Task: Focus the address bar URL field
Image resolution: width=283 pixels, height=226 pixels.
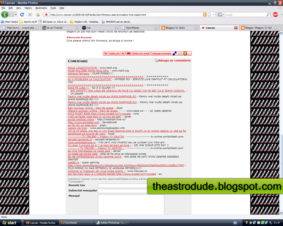Action: (126, 15)
